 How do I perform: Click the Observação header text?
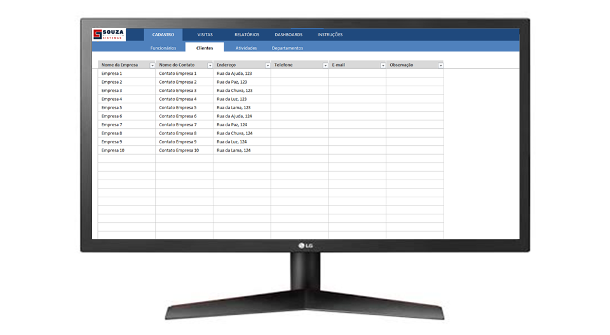pos(401,65)
